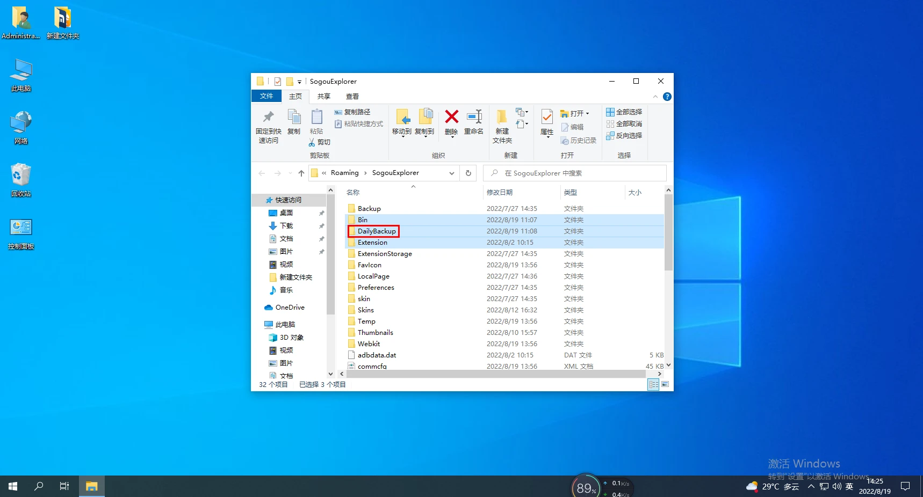Click Select all (全部选择)
Screen dimensions: 923x497
click(624, 112)
